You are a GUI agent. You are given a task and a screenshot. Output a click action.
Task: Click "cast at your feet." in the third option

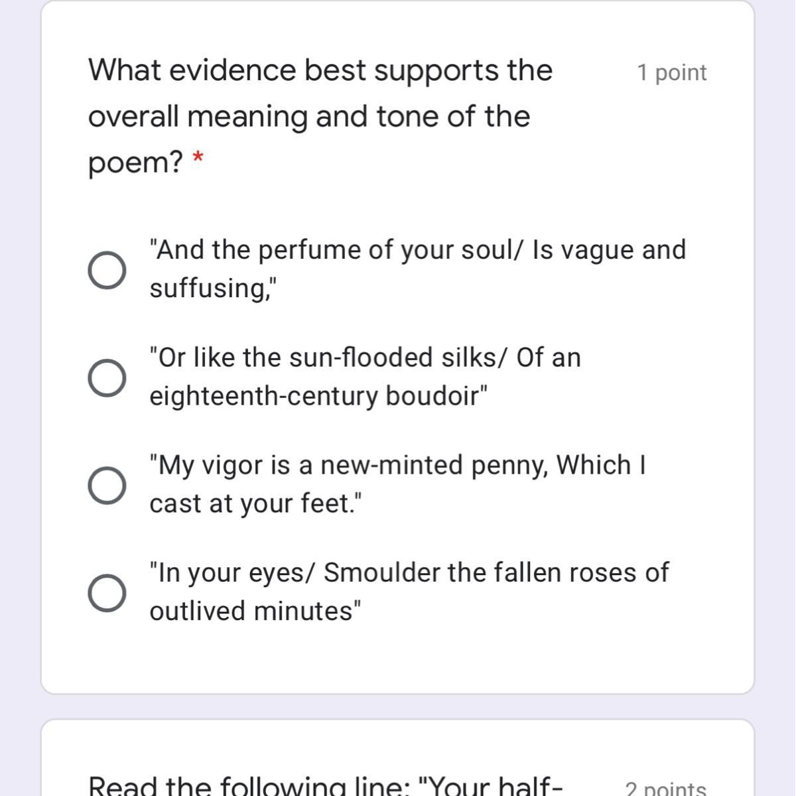256,504
